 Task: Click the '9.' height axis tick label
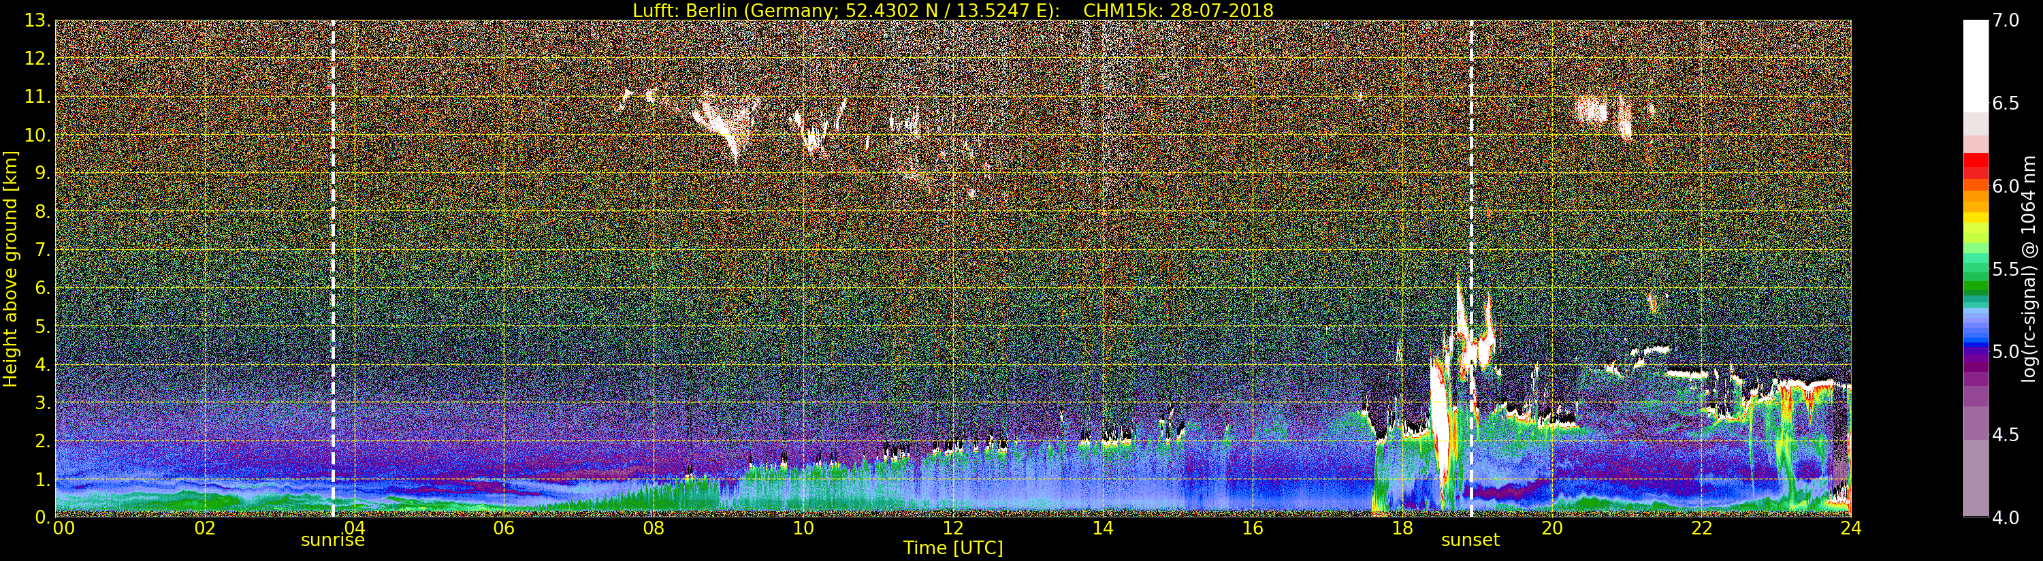pyautogui.click(x=42, y=173)
